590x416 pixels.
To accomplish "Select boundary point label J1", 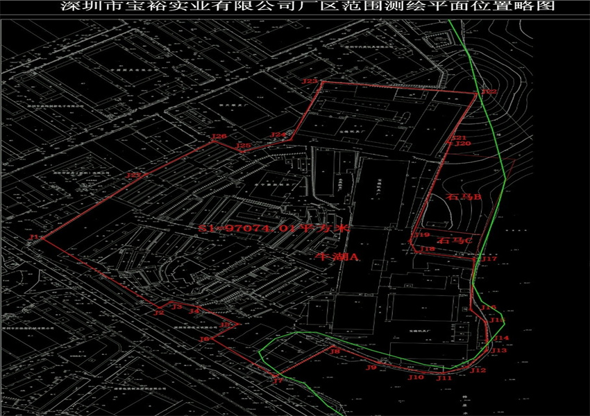I will [x=34, y=236].
